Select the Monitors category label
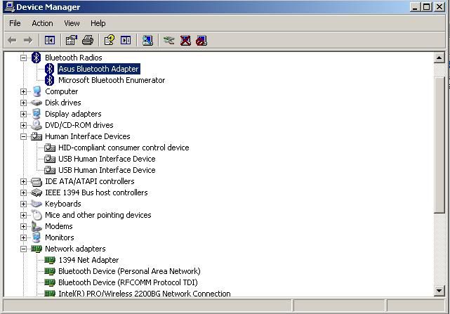The width and height of the screenshot is (450, 314). coord(60,237)
